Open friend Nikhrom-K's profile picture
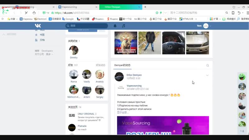The image size is (249, 140). pos(74,90)
